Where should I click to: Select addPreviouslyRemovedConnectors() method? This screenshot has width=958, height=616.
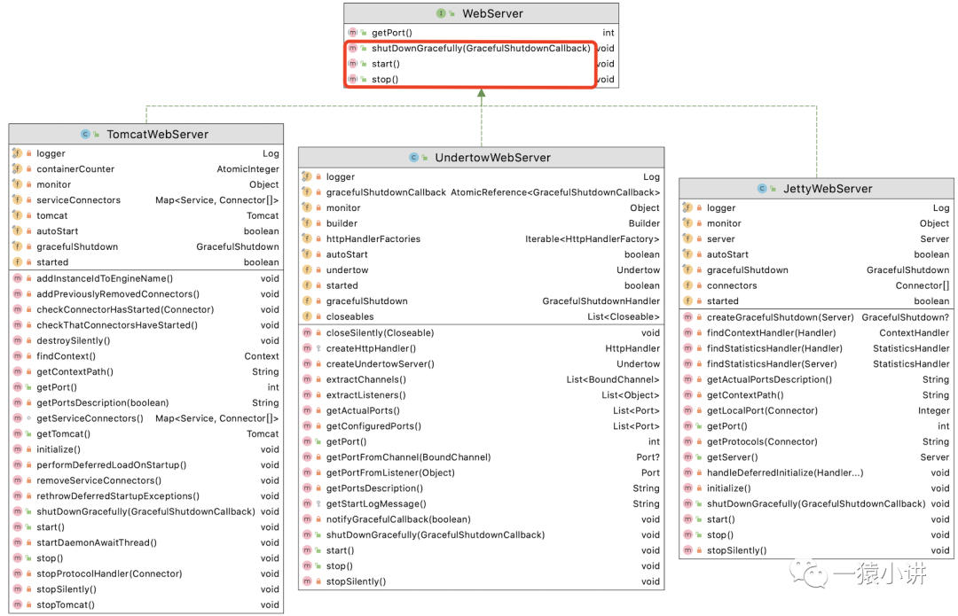(146, 294)
